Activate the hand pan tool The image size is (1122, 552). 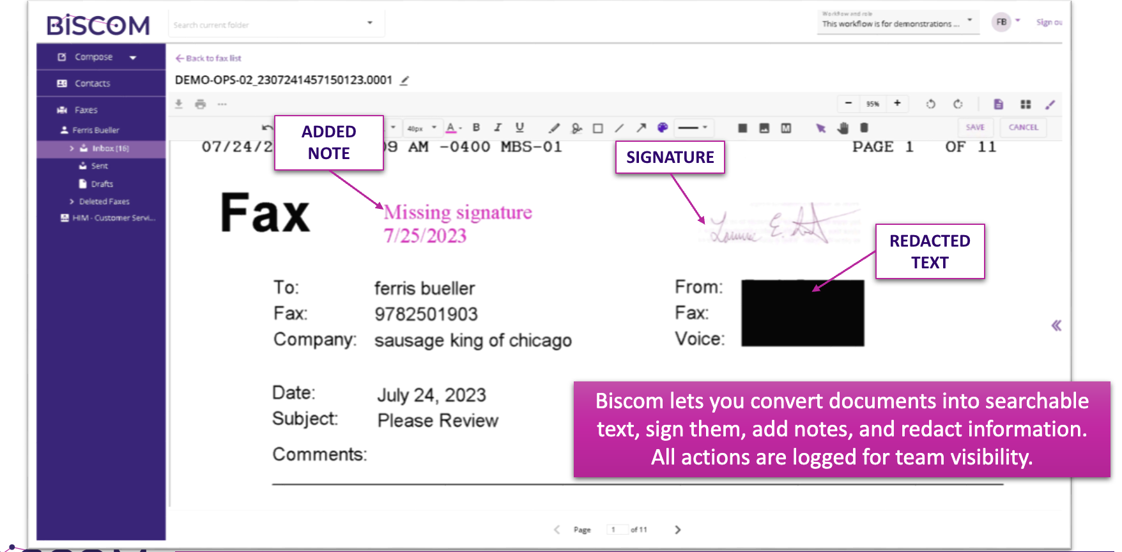pos(843,128)
